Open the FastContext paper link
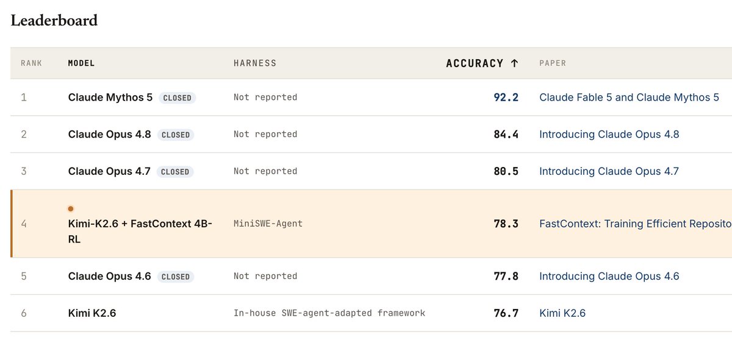 pyautogui.click(x=635, y=224)
